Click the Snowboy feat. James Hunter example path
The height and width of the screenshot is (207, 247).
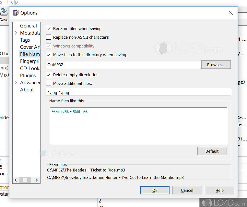(x=115, y=178)
